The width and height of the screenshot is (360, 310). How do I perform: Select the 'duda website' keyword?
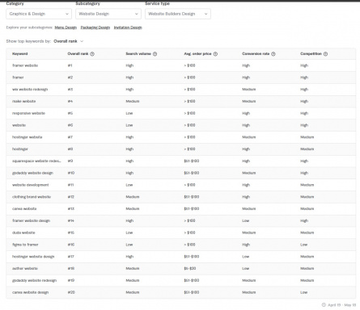point(23,232)
